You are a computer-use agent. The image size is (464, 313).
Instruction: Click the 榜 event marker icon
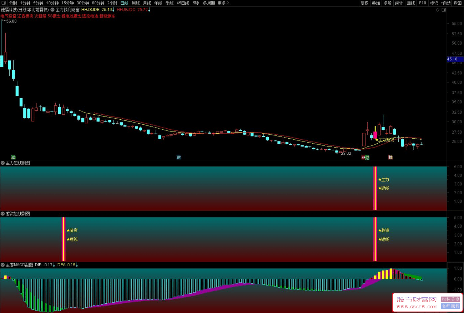click(x=390, y=157)
